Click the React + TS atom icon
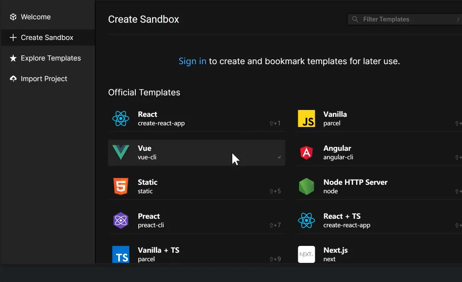 [306, 220]
